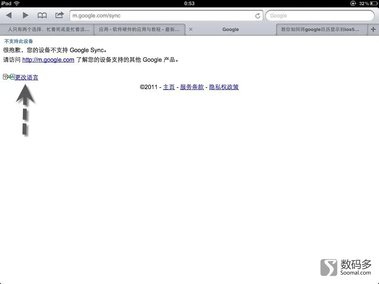Open the bookmarks book icon

tap(42, 16)
